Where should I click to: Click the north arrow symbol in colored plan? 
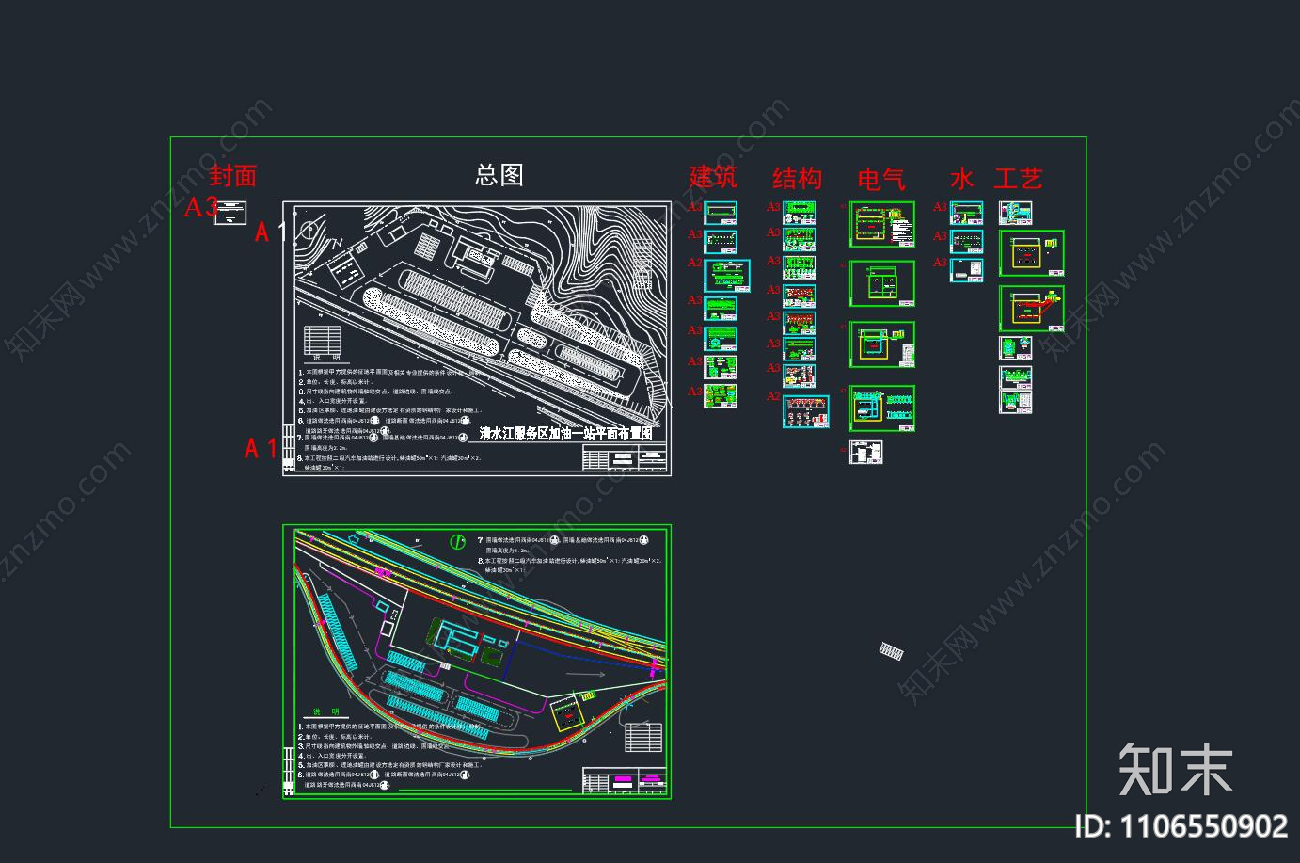(x=457, y=542)
